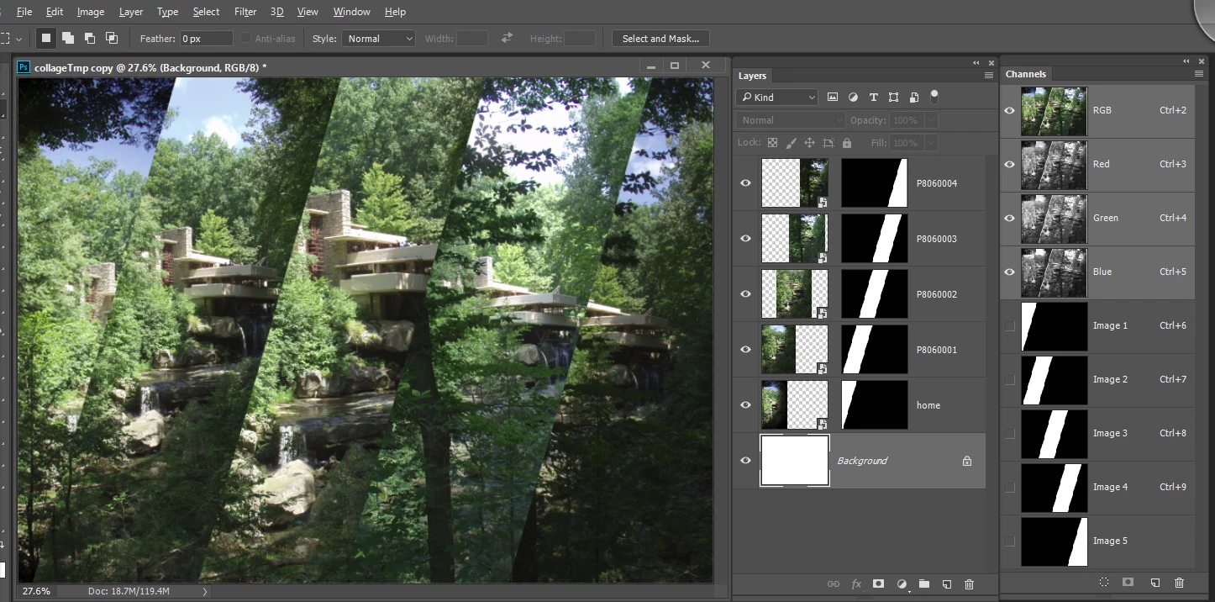This screenshot has height=602, width=1215.
Task: Collapse Layers panel double arrows
Action: coord(976,63)
